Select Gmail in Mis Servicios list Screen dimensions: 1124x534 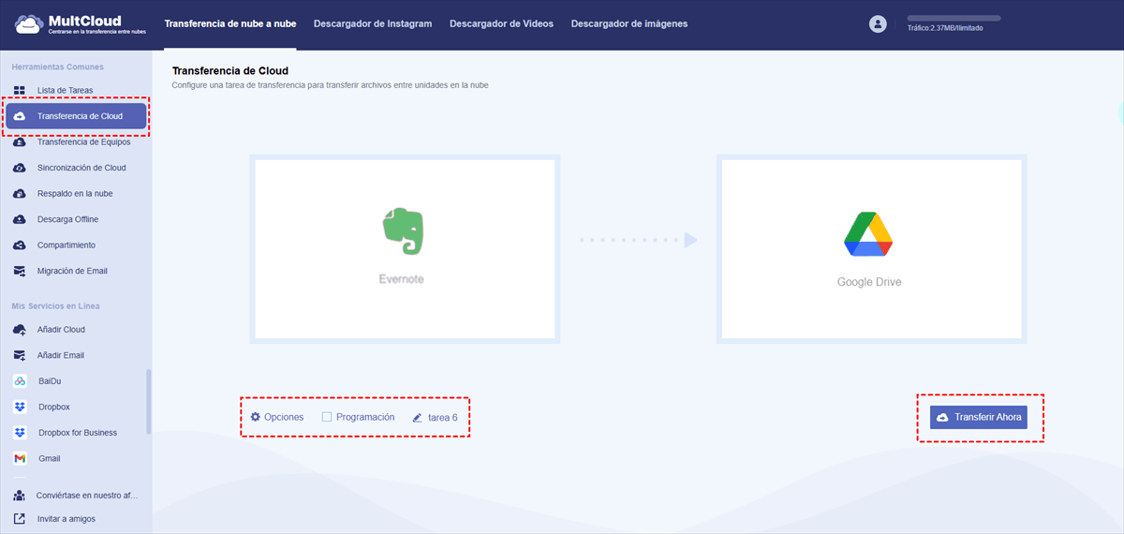point(50,458)
